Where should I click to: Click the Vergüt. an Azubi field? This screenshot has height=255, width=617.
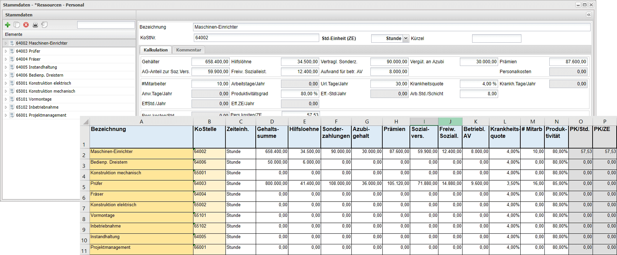479,61
